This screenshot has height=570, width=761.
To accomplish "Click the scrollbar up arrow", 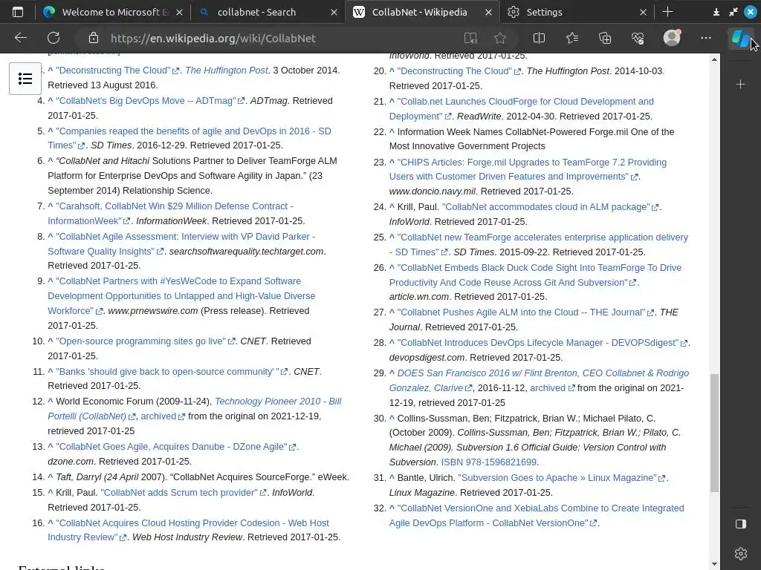I will point(714,59).
